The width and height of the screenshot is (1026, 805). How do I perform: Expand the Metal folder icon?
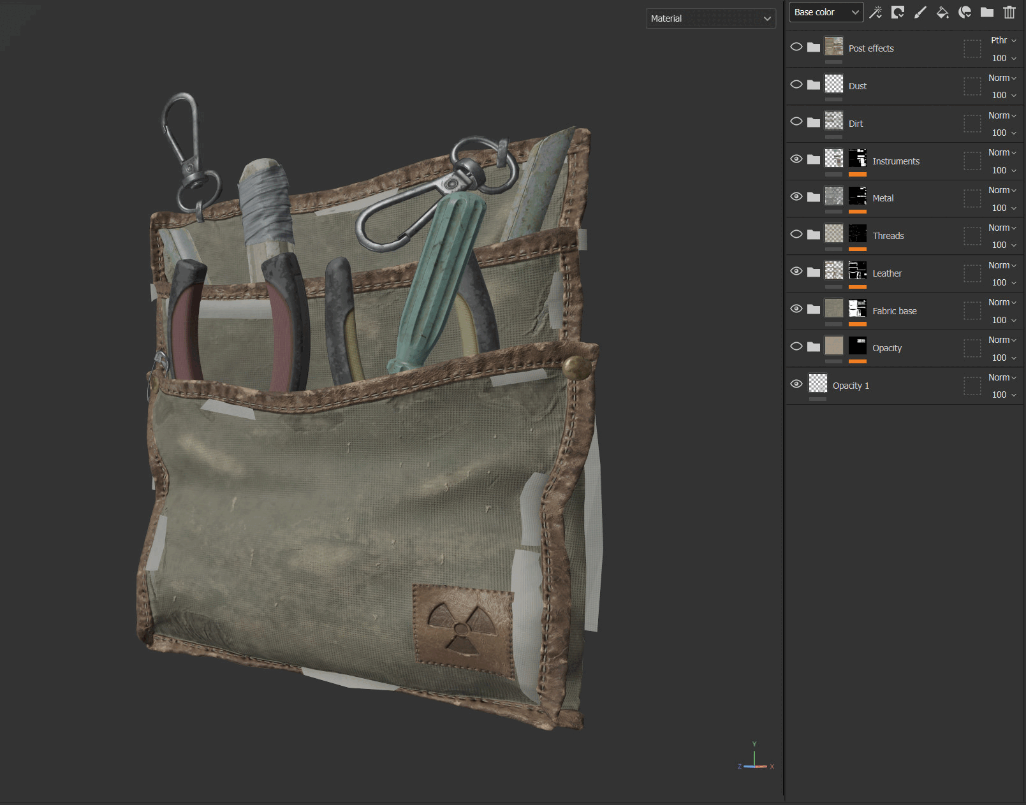click(x=814, y=196)
